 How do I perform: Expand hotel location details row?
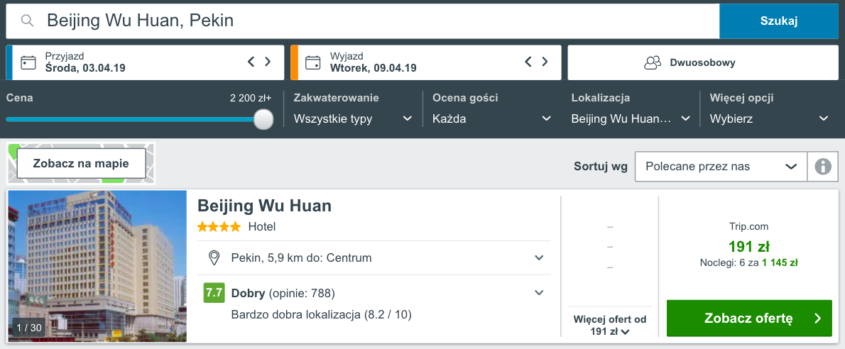(x=539, y=257)
